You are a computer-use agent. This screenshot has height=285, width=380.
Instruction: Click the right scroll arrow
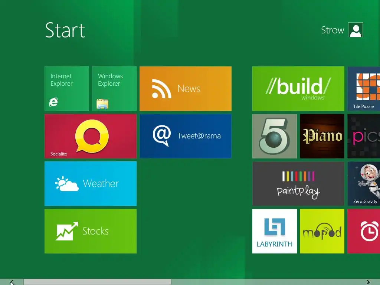(x=368, y=282)
